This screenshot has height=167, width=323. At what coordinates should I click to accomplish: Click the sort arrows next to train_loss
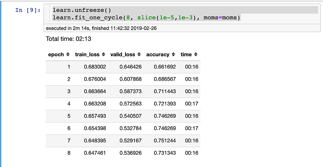point(103,55)
